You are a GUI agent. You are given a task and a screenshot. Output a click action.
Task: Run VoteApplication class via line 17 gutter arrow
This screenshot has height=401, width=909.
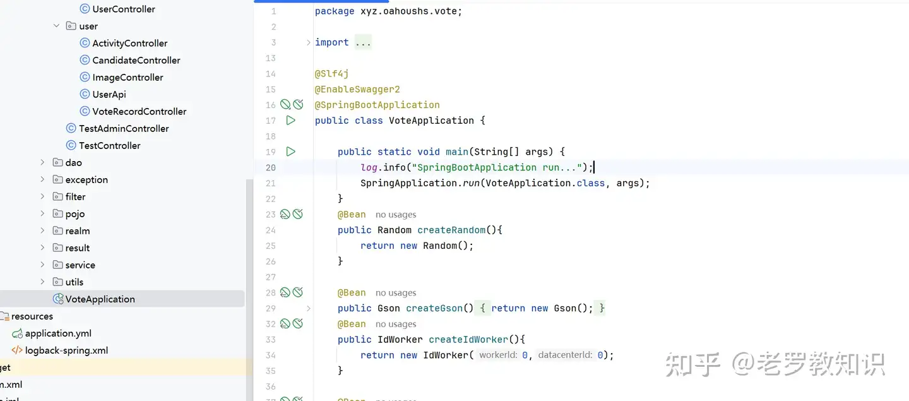pos(290,120)
